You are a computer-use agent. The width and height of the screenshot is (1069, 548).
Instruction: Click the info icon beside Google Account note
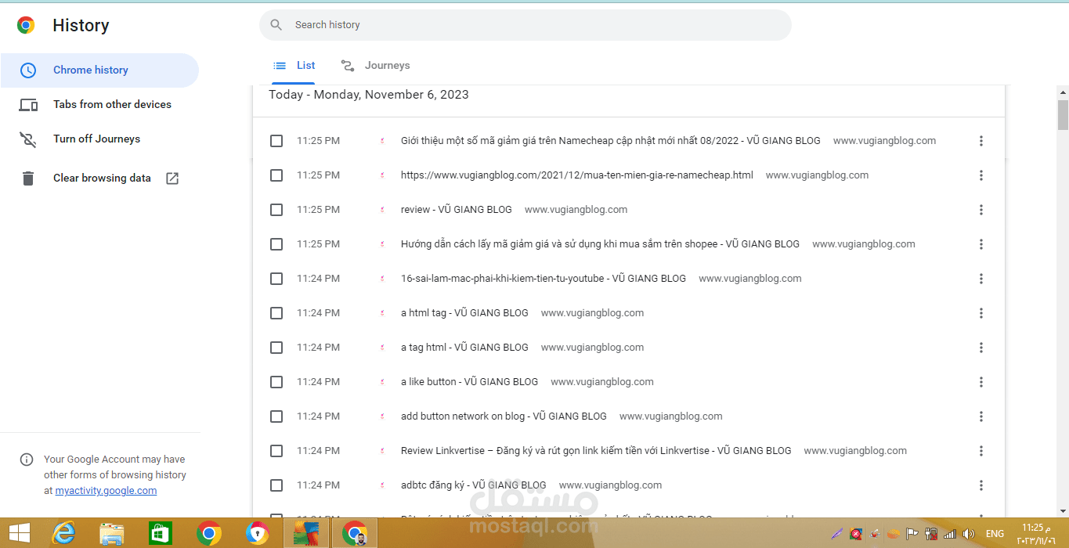pos(27,460)
